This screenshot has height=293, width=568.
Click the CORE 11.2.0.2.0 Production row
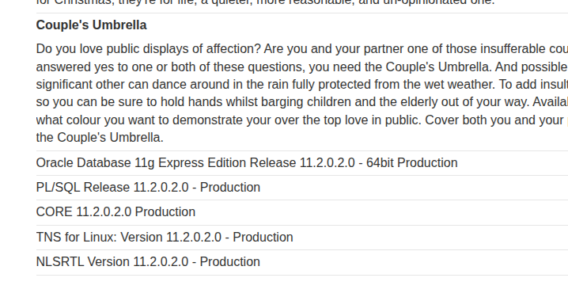[x=302, y=212]
